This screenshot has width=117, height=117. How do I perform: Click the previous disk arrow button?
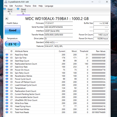(x=6, y=18)
